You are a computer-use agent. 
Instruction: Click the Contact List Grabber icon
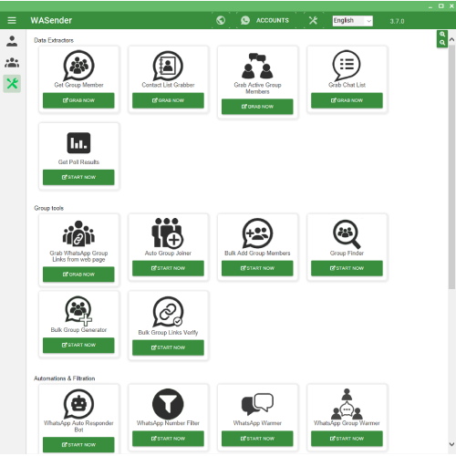[x=168, y=66]
